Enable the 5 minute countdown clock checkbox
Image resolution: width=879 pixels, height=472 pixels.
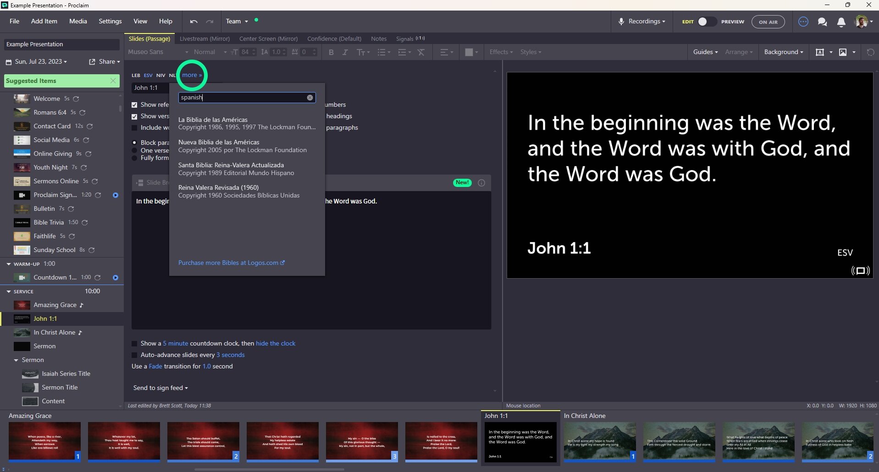(x=134, y=343)
